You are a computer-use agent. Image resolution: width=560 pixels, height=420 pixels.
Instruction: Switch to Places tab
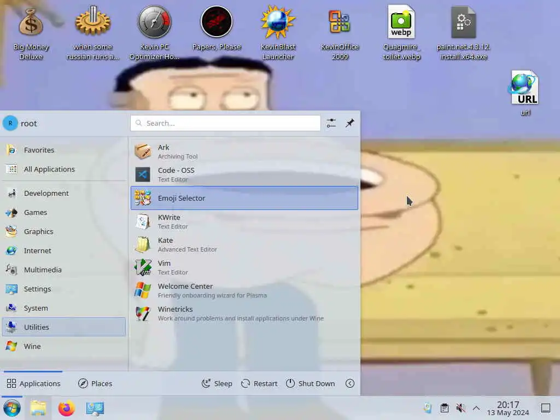(x=95, y=383)
